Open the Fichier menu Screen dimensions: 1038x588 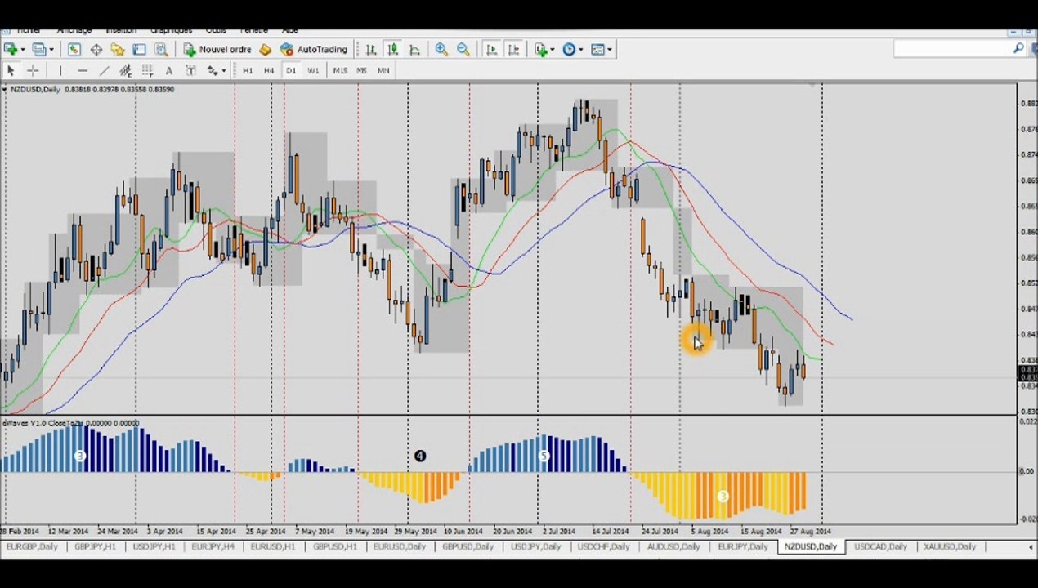point(29,31)
